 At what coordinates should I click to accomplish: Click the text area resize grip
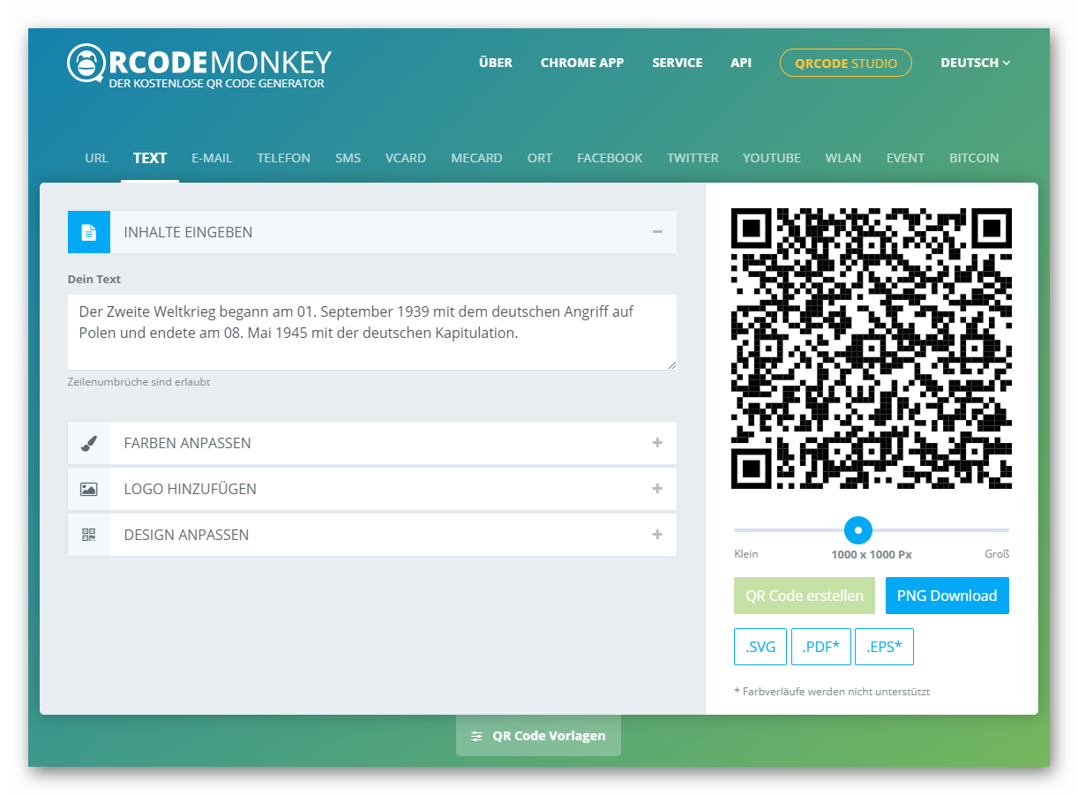coord(671,364)
